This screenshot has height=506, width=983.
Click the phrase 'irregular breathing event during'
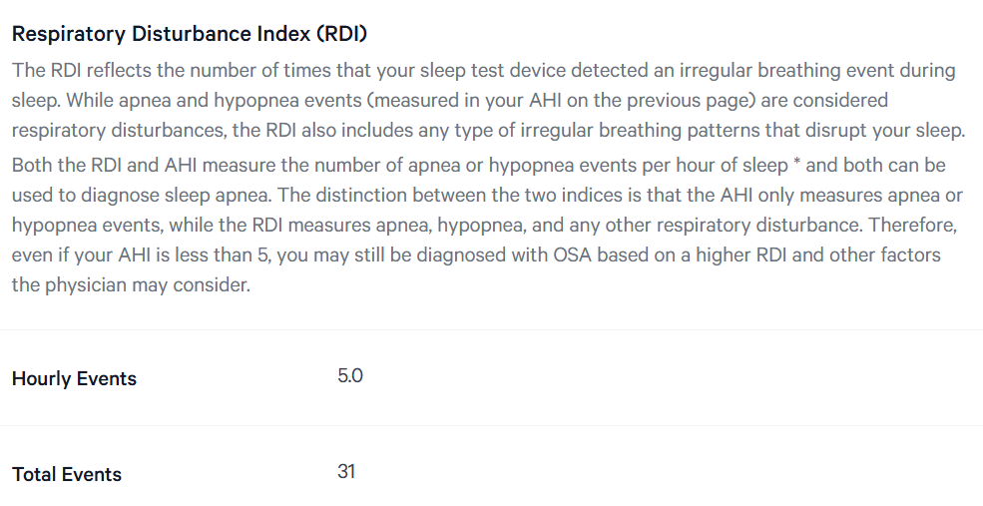817,70
